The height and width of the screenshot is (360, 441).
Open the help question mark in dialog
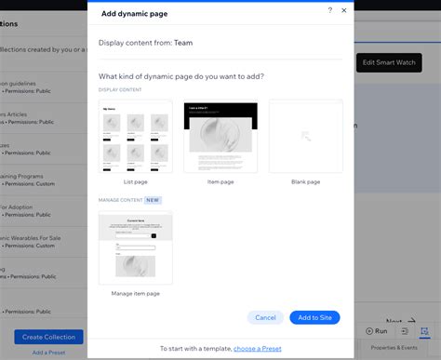coord(330,10)
